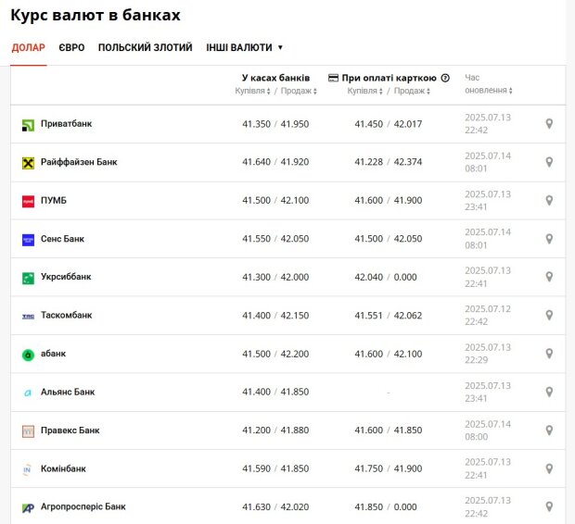The height and width of the screenshot is (524, 575).
Task: Open the Сенс Банк link
Action: coord(62,239)
